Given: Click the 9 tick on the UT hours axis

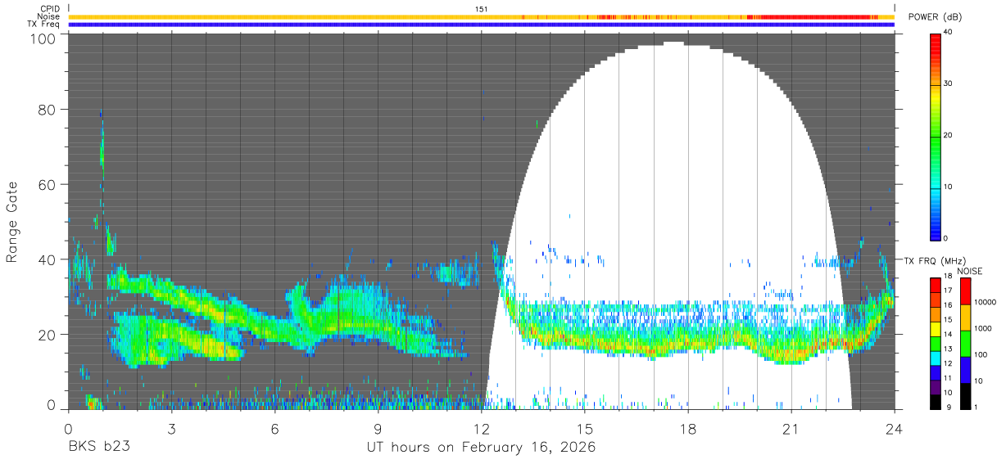Looking at the screenshot, I should (x=378, y=428).
